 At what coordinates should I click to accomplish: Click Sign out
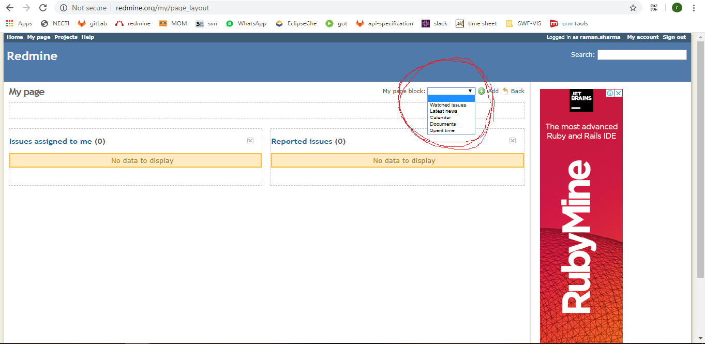pyautogui.click(x=674, y=37)
